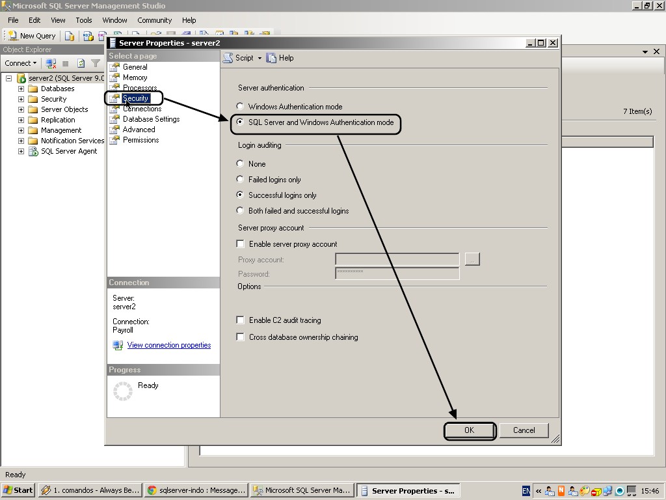Viewport: 666px width, 500px height.
Task: Click the Cancel button
Action: coord(524,430)
